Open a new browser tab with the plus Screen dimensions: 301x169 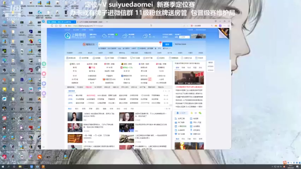point(107,22)
